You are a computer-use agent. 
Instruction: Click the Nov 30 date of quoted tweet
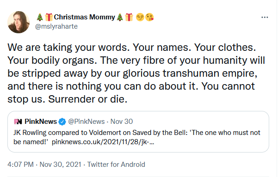[x=122, y=122]
